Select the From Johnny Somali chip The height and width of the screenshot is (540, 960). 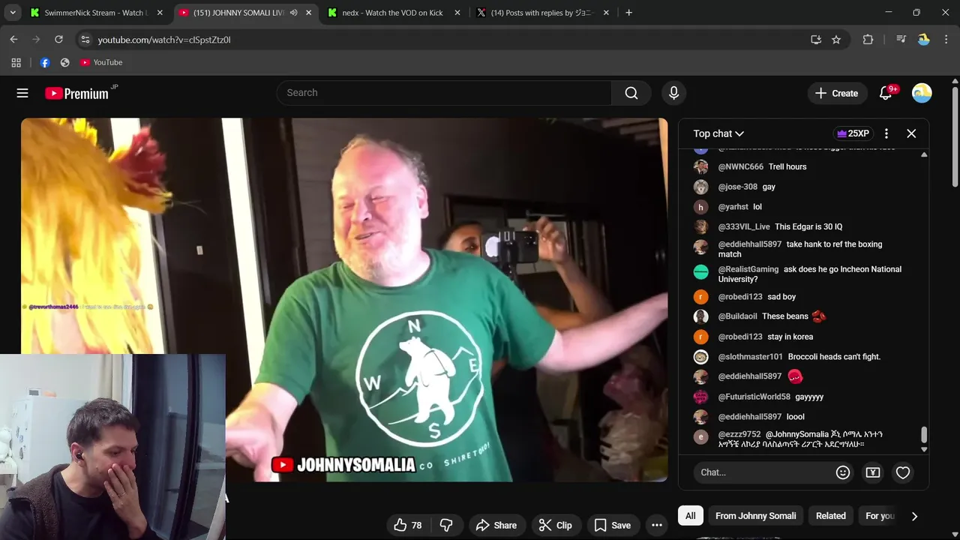coord(755,516)
